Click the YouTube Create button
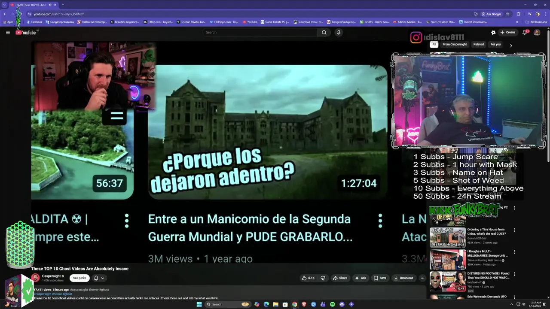The height and width of the screenshot is (309, 550). click(508, 33)
